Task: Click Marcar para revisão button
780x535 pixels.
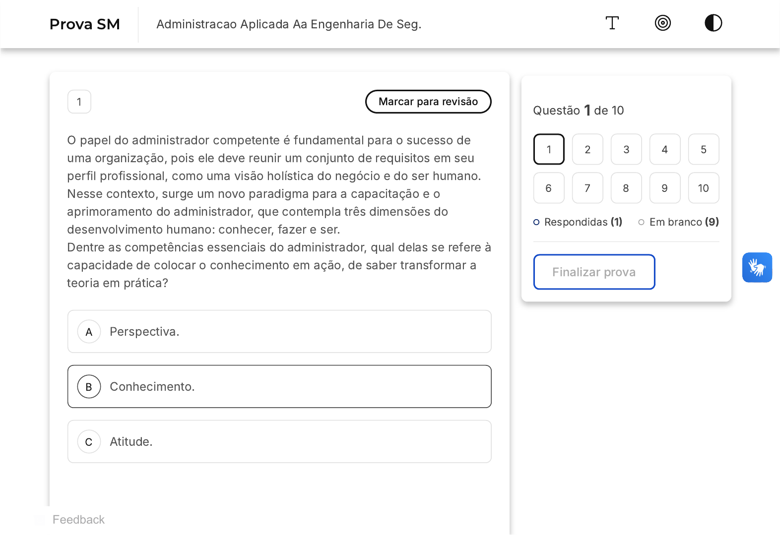Action: coord(428,102)
